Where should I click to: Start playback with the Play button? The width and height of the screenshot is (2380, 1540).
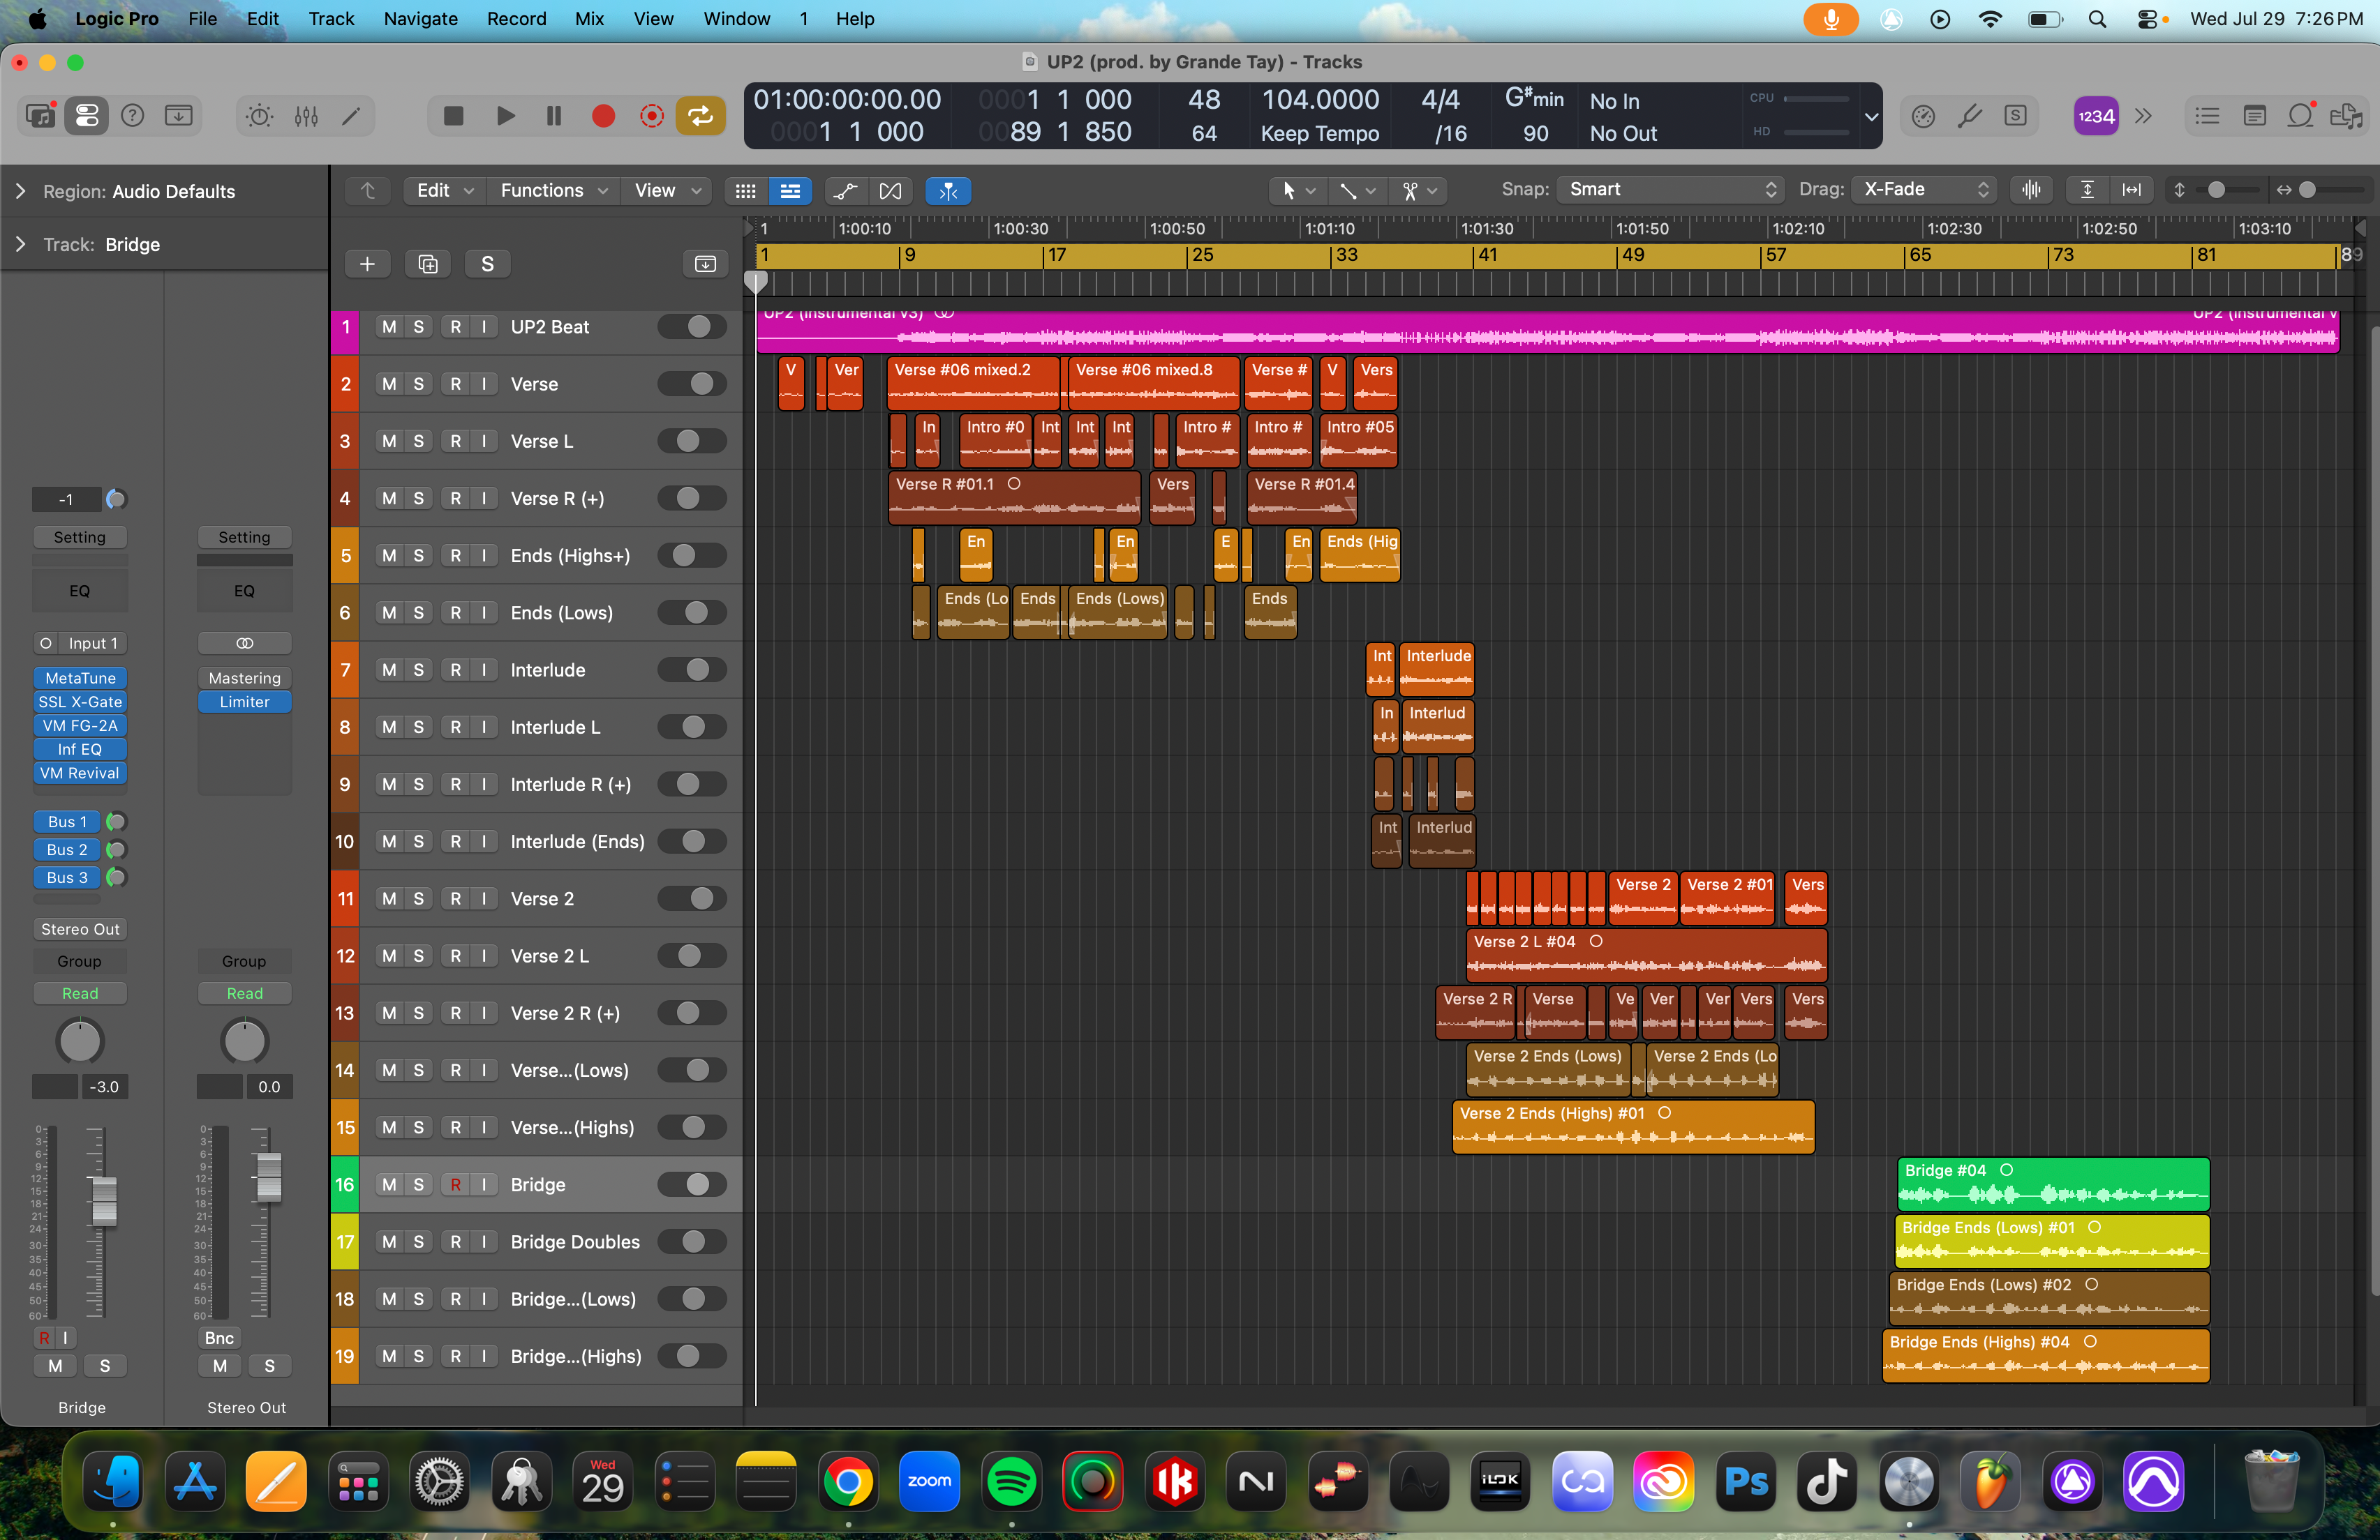point(505,116)
